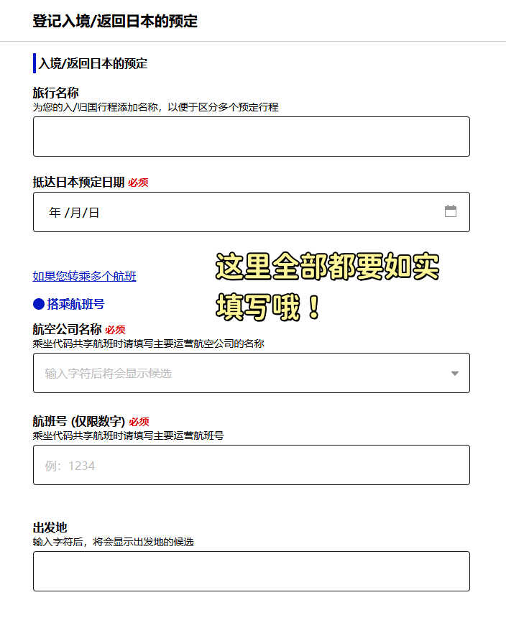Select the 月 segment of arrival date
Screen dimensions: 506x618
(75, 213)
